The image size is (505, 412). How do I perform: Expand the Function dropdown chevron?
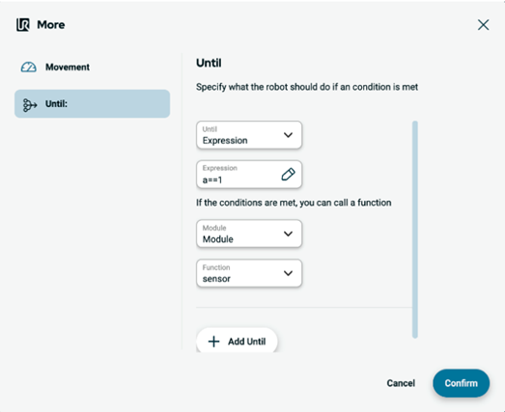(288, 273)
